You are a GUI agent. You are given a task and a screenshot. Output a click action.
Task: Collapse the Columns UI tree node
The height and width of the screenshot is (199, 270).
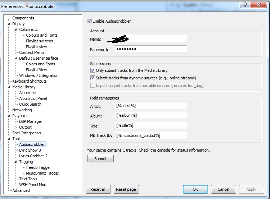coord(16,29)
